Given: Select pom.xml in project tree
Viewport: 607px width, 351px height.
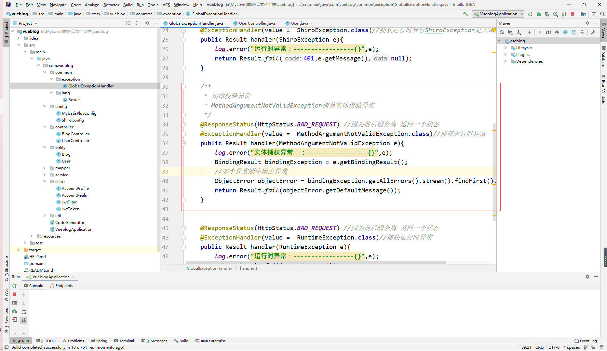Looking at the screenshot, I should (x=37, y=264).
